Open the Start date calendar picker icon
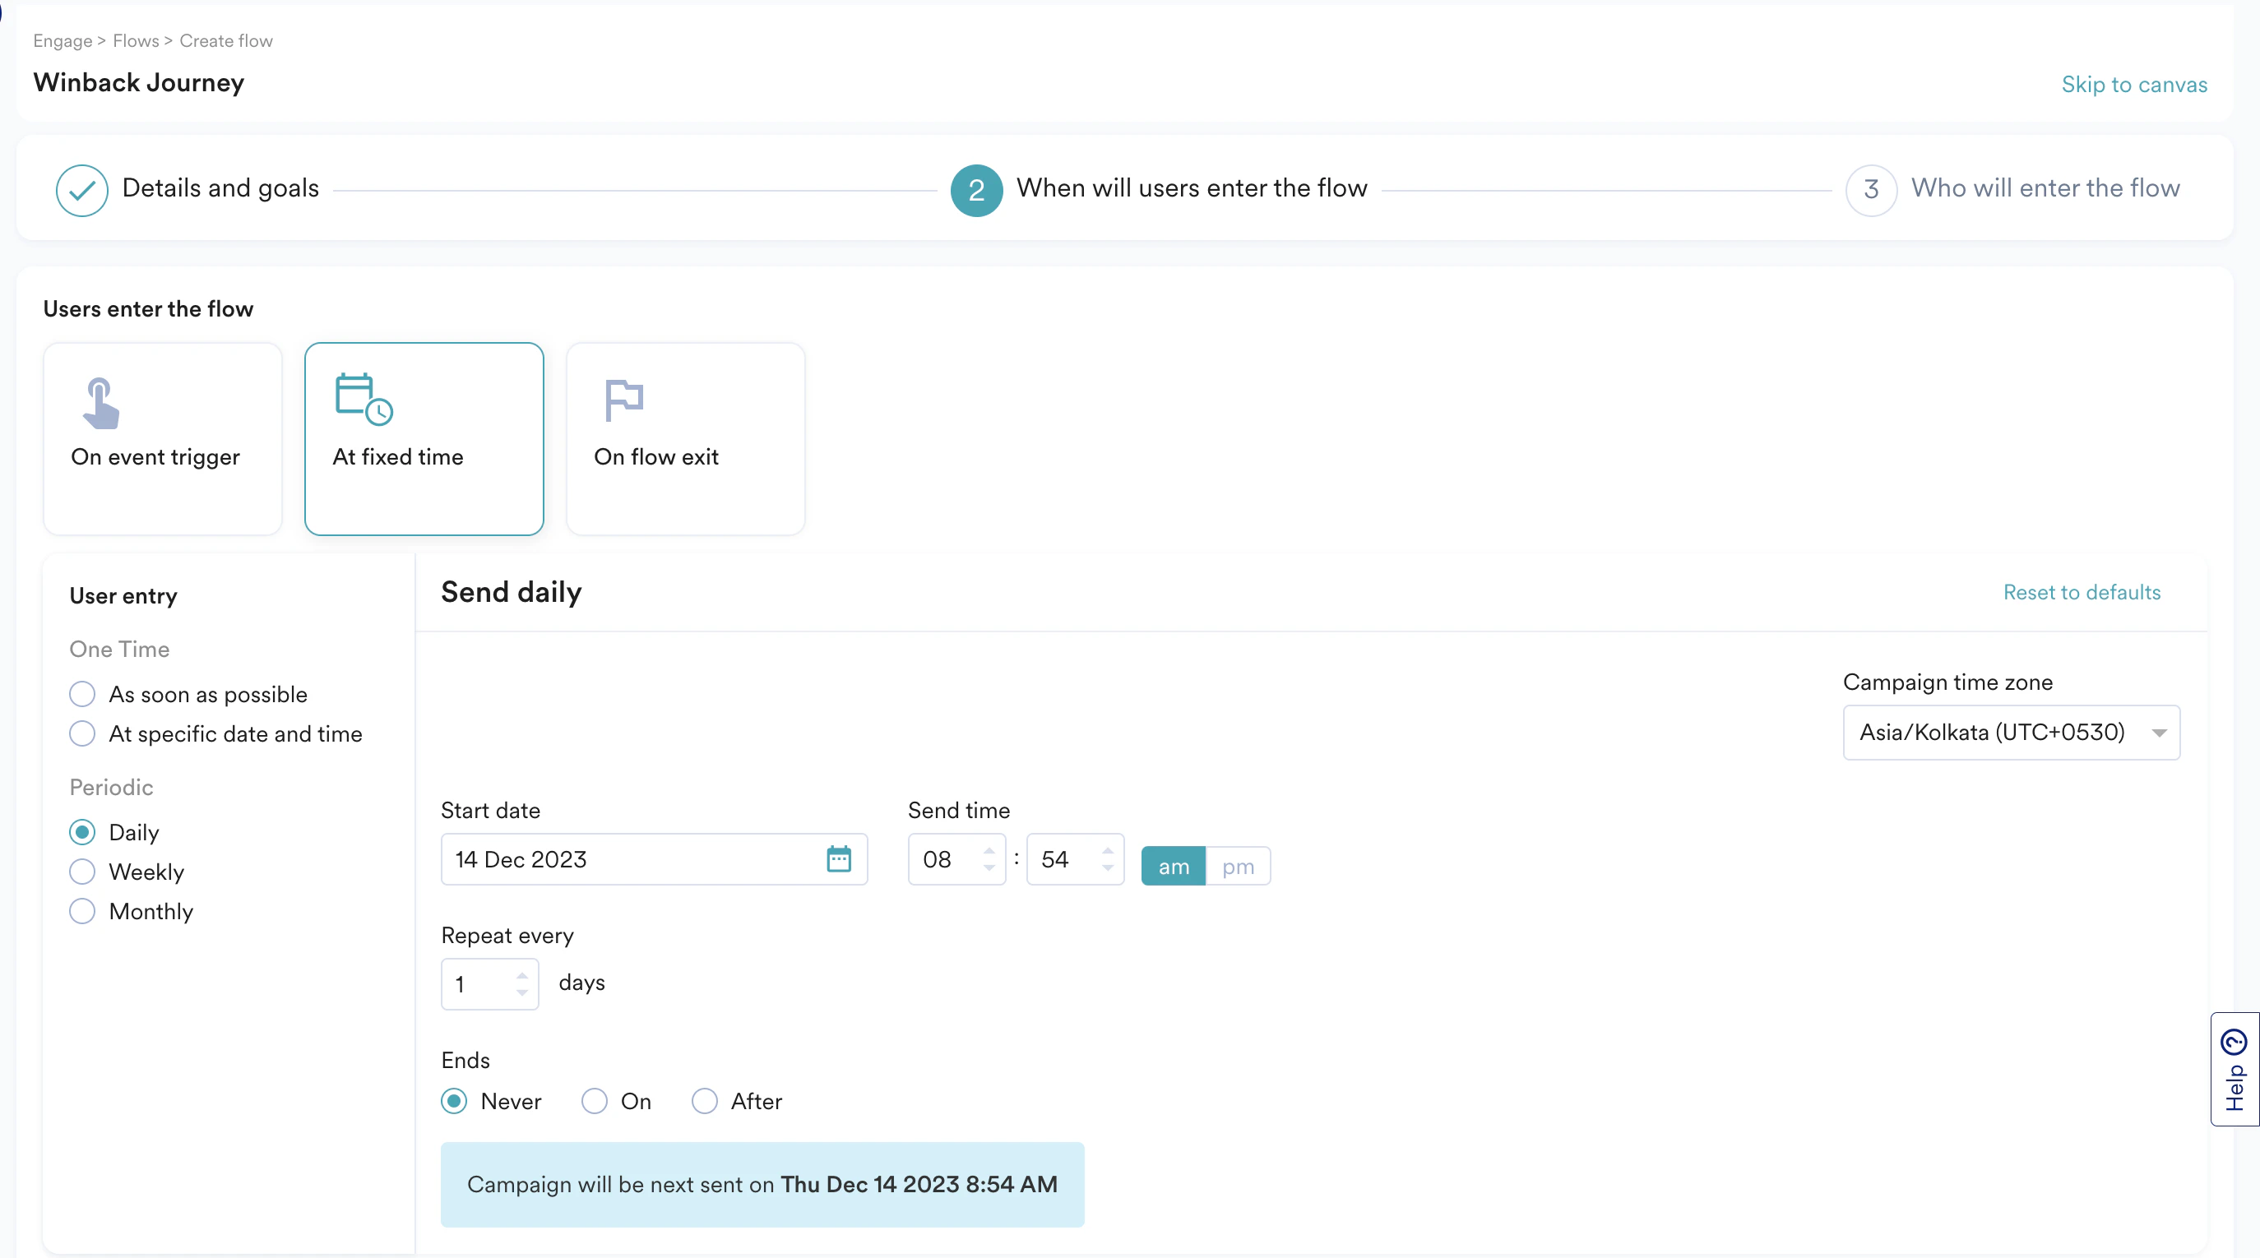This screenshot has width=2260, height=1258. 838,859
